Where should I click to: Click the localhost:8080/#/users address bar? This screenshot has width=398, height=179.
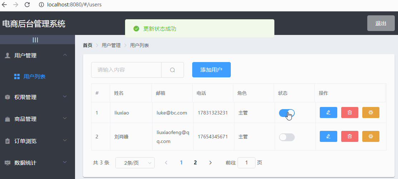coord(74,5)
